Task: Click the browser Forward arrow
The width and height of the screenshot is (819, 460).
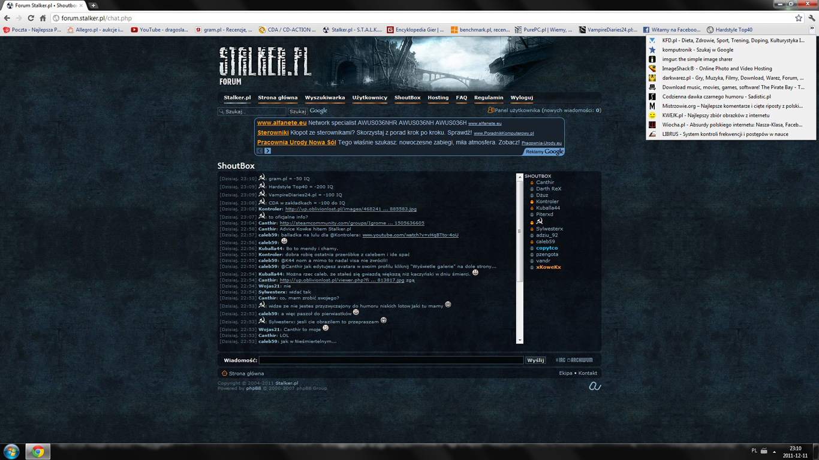Action: point(19,18)
